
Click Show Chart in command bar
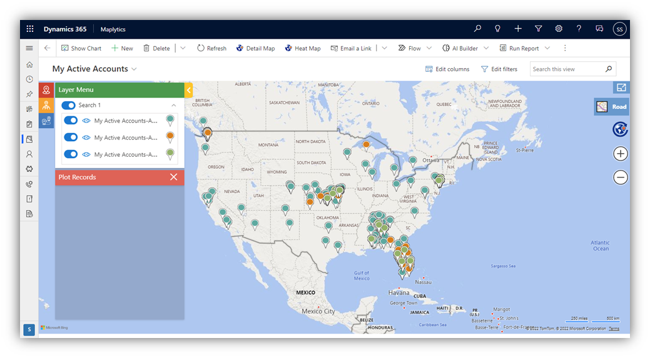coord(81,48)
